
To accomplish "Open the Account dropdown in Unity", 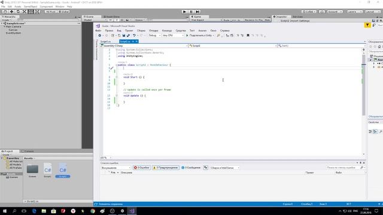I will 335,12.
